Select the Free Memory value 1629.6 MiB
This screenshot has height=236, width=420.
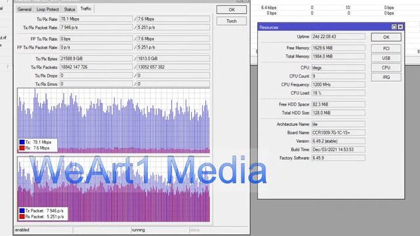pos(338,48)
